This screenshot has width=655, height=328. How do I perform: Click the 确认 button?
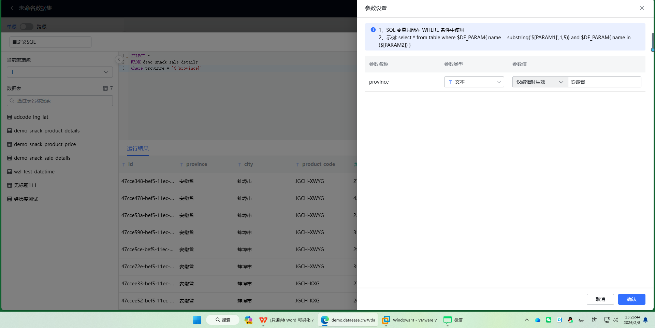631,299
